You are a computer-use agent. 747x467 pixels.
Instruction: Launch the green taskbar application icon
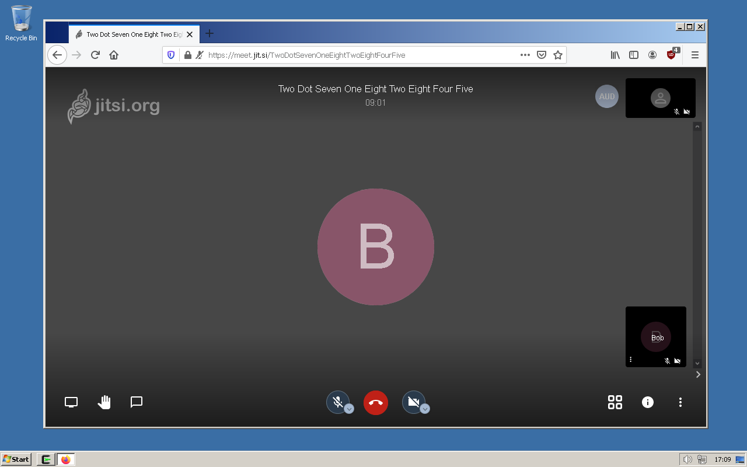[46, 459]
